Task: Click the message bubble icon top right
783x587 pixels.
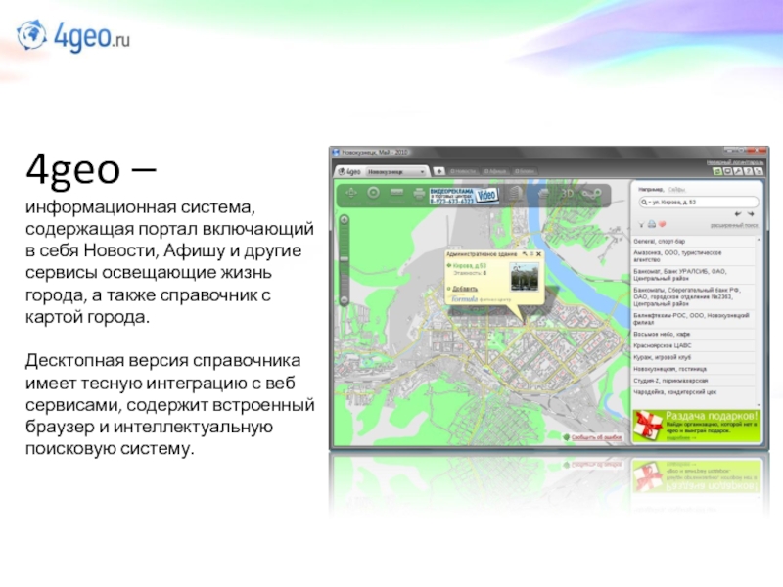Action: coord(727,171)
